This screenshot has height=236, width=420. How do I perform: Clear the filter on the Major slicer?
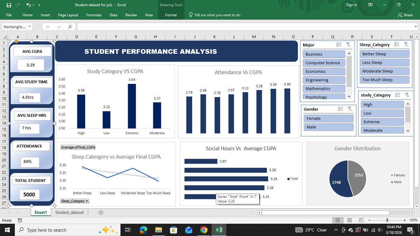(x=348, y=45)
